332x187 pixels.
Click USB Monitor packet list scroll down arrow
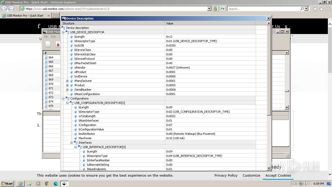287,108
